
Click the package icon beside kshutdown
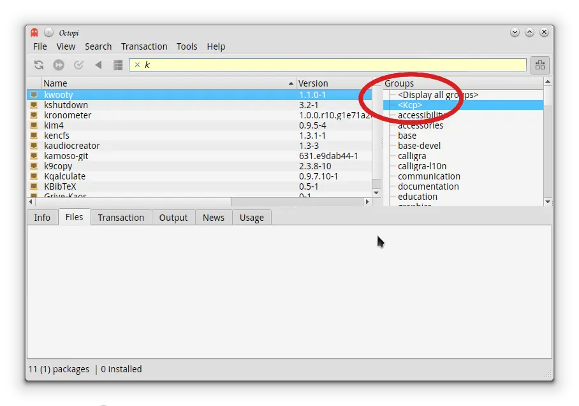pos(34,105)
